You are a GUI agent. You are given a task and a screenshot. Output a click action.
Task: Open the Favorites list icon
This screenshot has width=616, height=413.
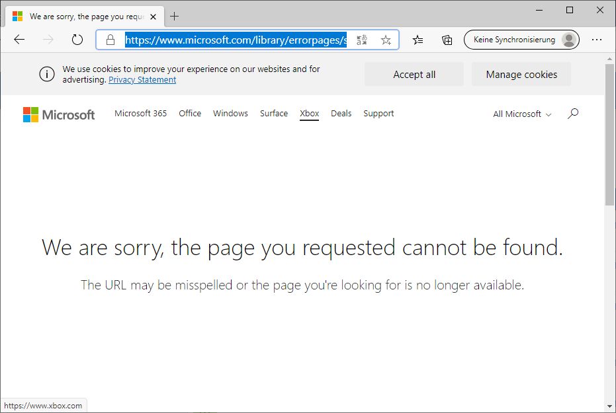tap(418, 40)
